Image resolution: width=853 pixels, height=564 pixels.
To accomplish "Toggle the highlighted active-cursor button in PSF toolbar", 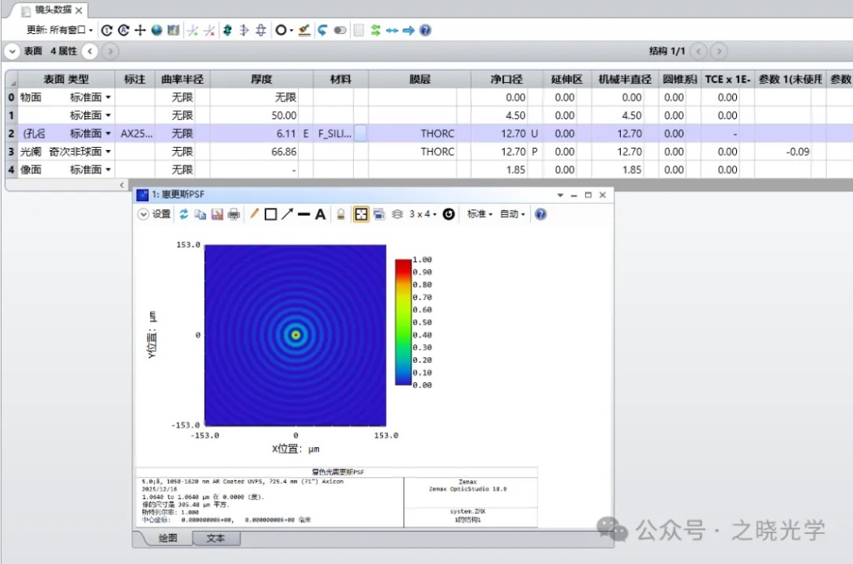I will pyautogui.click(x=361, y=214).
